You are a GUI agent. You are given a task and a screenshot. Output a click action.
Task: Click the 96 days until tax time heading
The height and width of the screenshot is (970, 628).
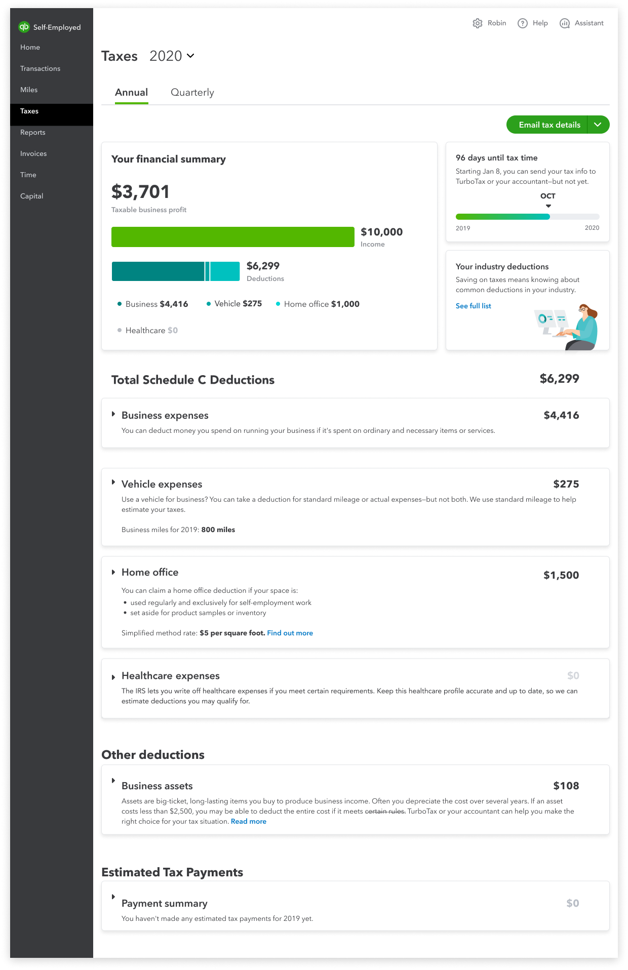497,158
